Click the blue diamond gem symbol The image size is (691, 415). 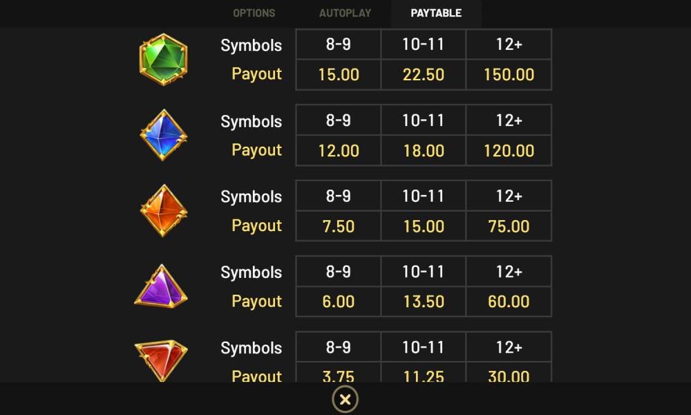[164, 135]
